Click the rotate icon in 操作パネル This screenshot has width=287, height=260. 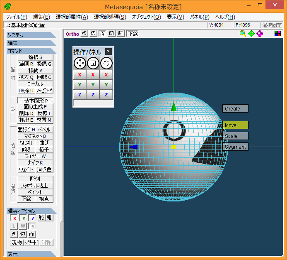(x=106, y=63)
